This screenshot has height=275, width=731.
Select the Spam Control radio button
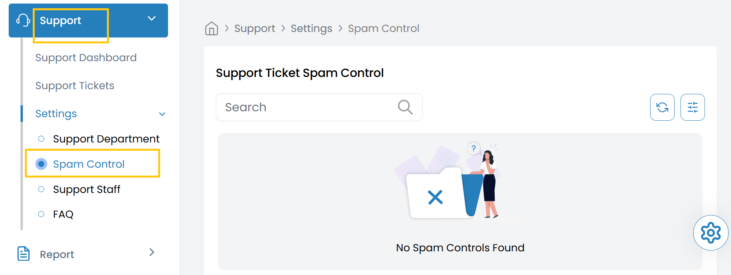(41, 164)
